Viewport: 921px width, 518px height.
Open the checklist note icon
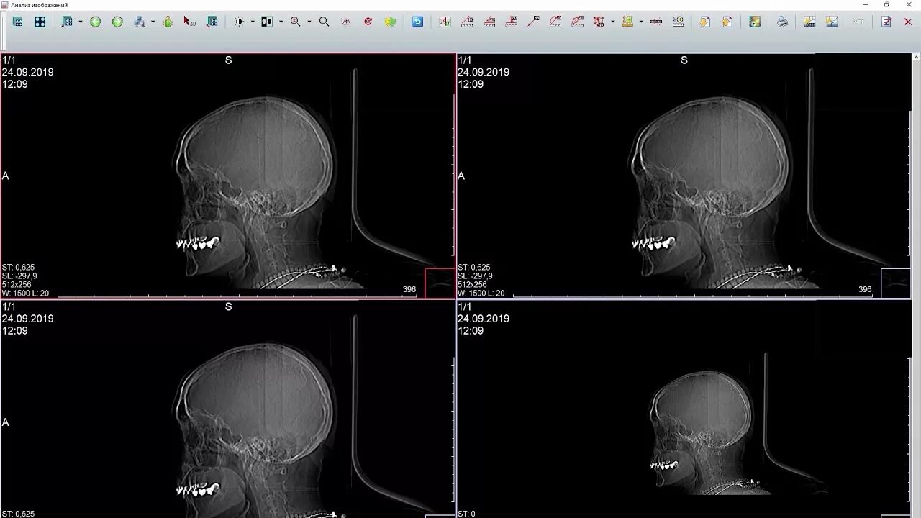[886, 22]
